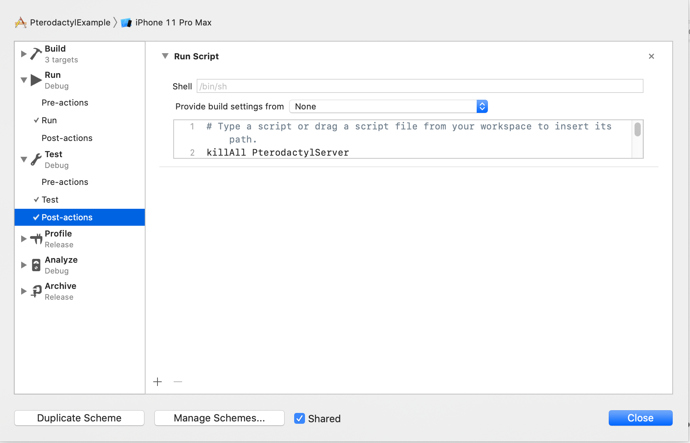Expand the Archive section
The image size is (690, 443).
pyautogui.click(x=24, y=291)
